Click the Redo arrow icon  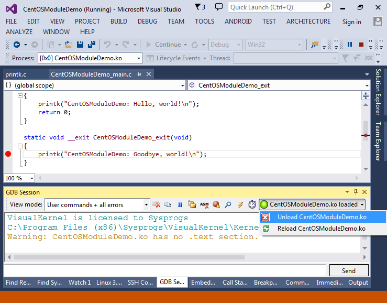[x=126, y=45]
